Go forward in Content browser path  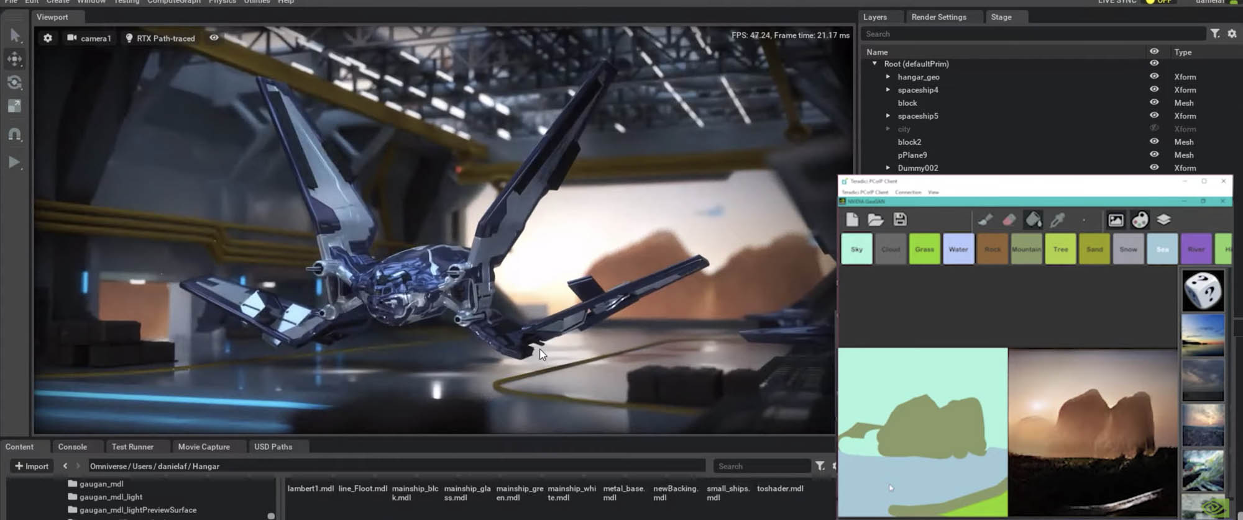point(78,466)
